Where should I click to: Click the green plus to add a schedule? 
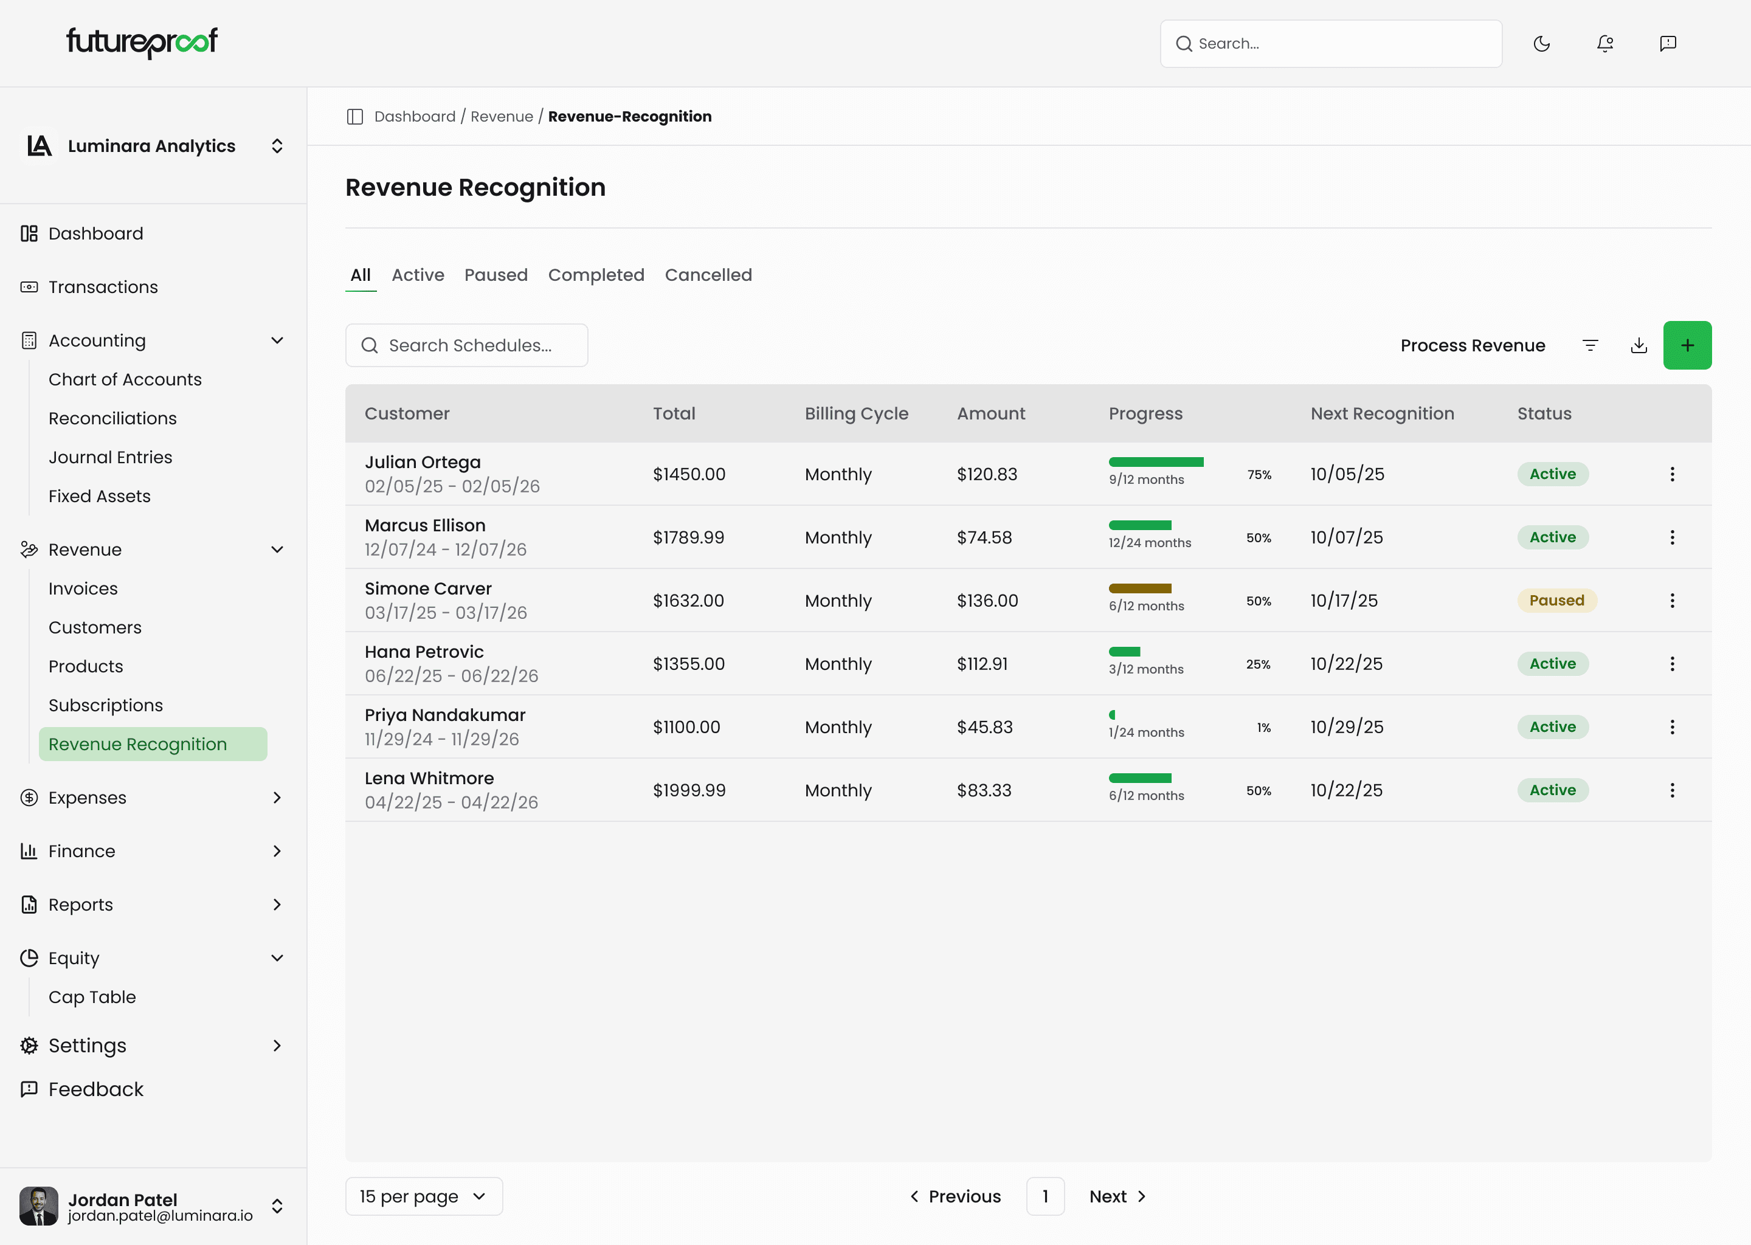click(x=1687, y=345)
